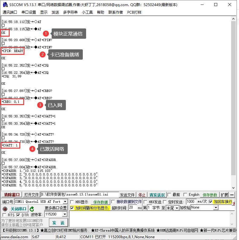Image resolution: width=239 pixels, height=240 pixels.
Task: Click the 1000 ms timed send interval field
Action: coord(191,202)
